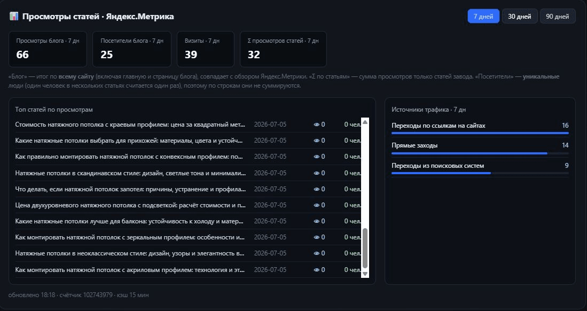Viewport: 587px width, 311px height.
Task: Click the eye icon in the прихожей row
Action: click(x=316, y=141)
